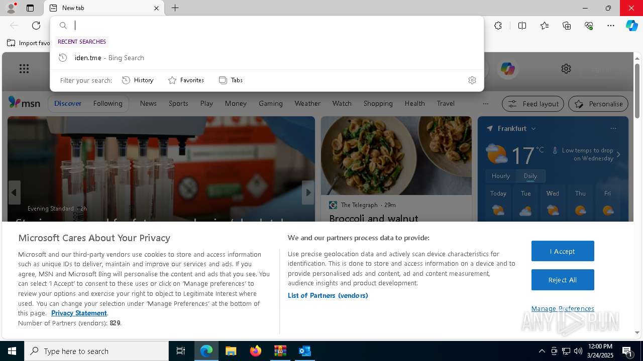Launch Firefox from taskbar
Screen dimensions: 643x361
[256, 351]
